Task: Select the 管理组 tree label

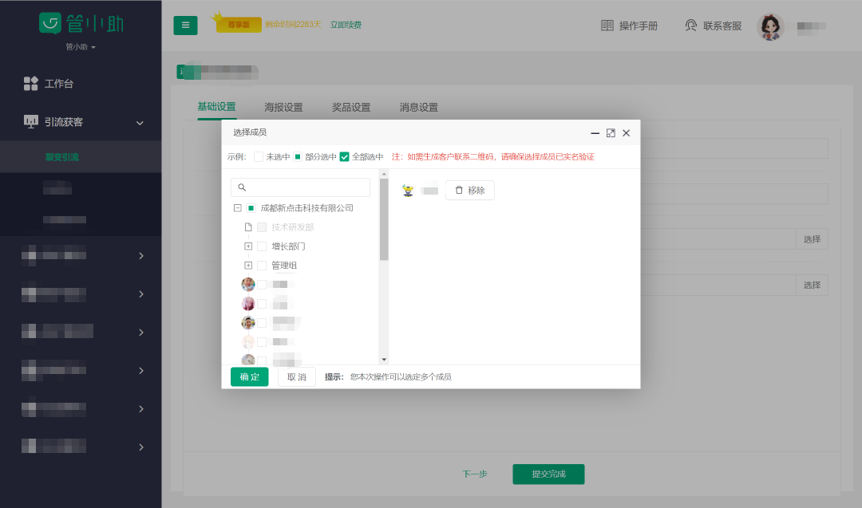Action: click(284, 266)
